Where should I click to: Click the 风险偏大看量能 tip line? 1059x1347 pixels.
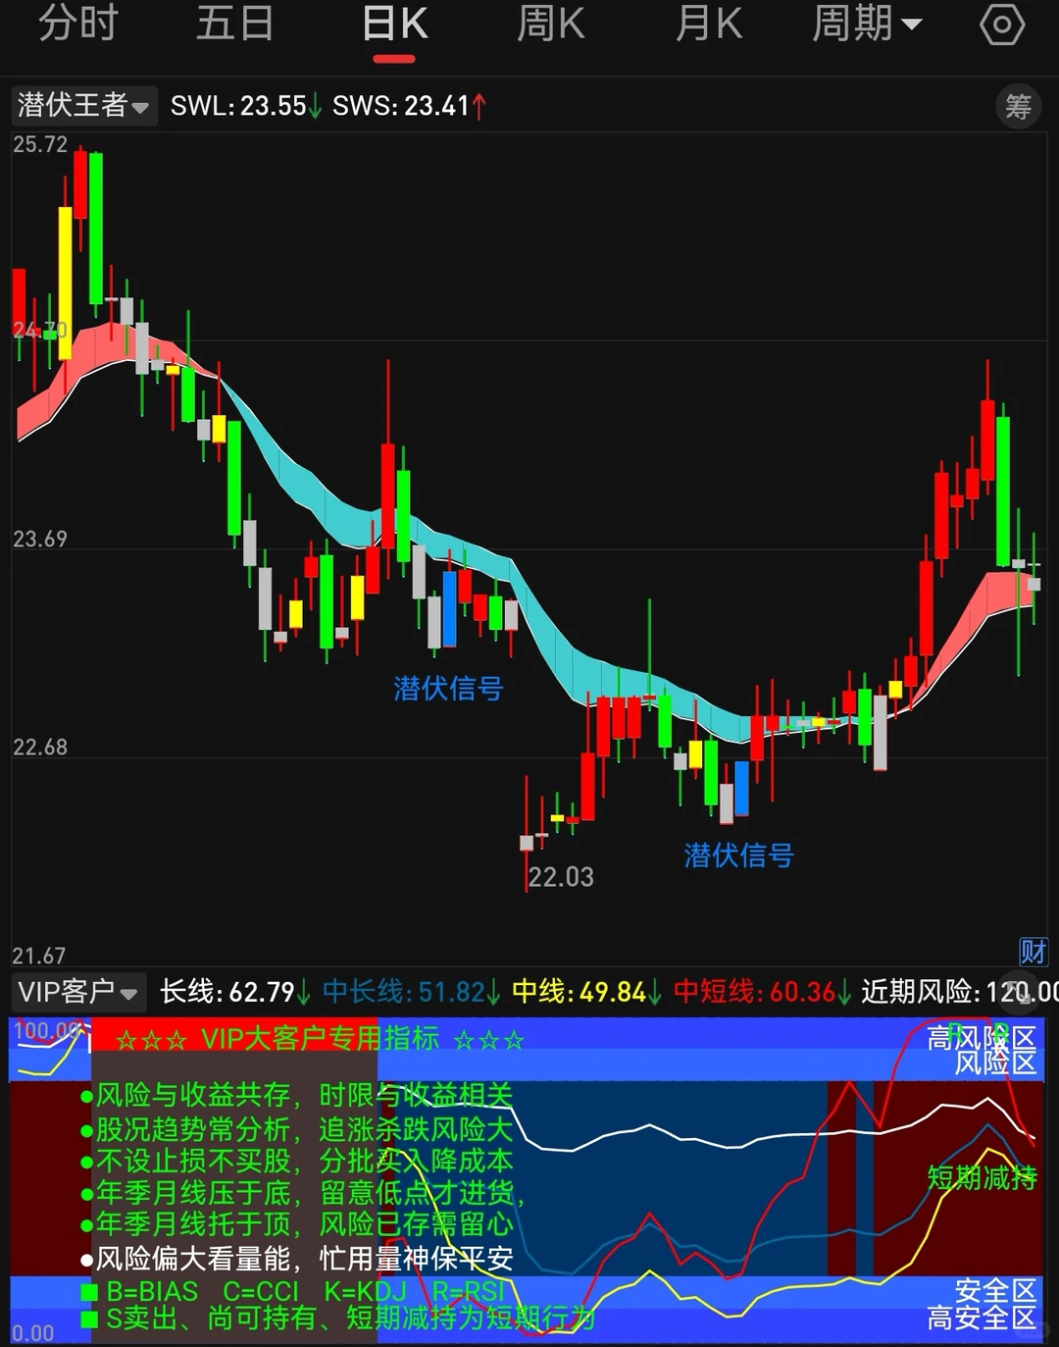coord(296,1258)
